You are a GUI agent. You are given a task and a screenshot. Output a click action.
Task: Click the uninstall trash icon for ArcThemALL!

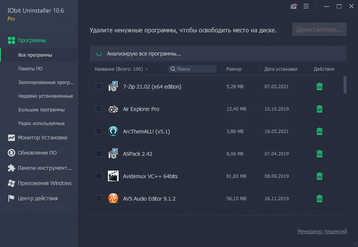320,131
